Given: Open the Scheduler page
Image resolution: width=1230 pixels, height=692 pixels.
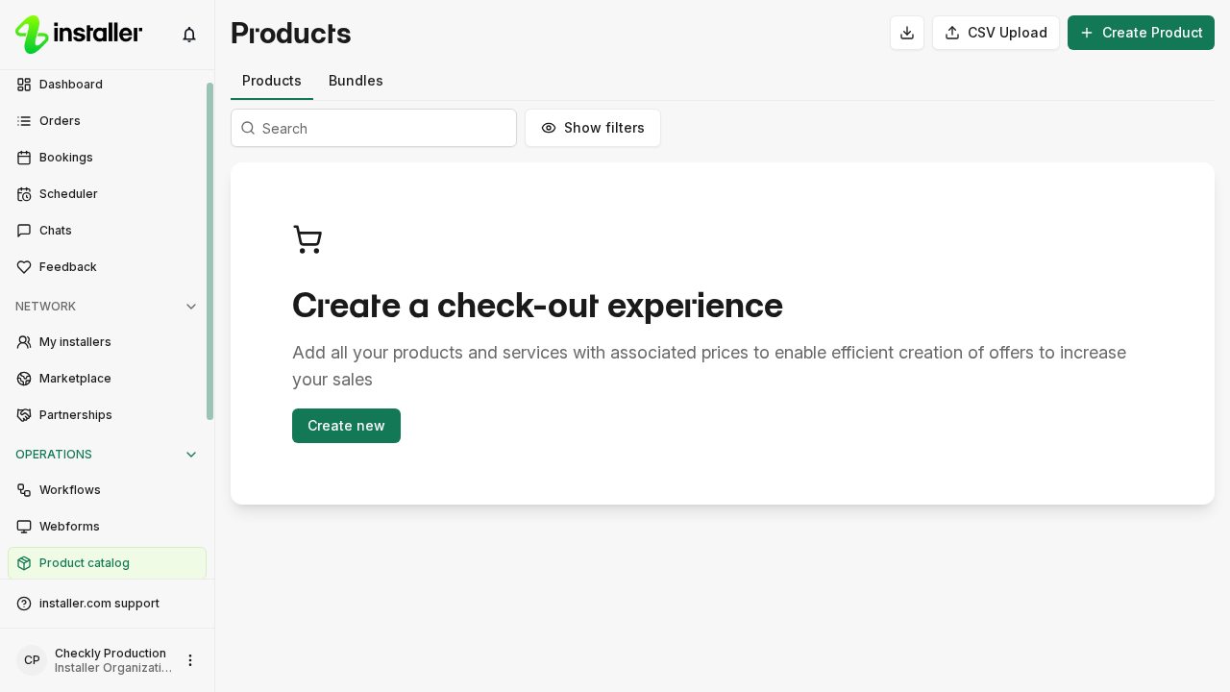Looking at the screenshot, I should point(107,194).
